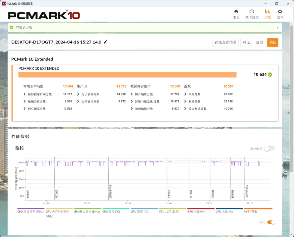Select 帧率 (FPS) orange legend swatch
This screenshot has height=237, width=294.
click(258, 208)
